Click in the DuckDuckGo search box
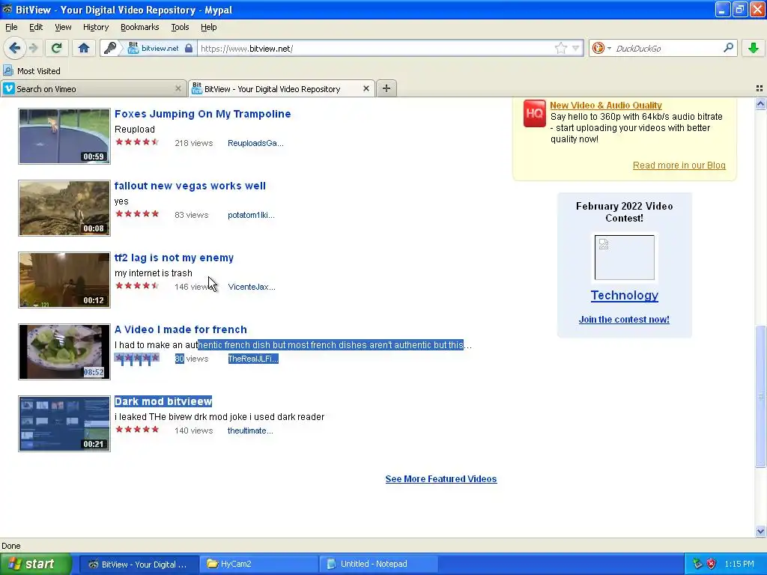The image size is (767, 575). [x=667, y=49]
